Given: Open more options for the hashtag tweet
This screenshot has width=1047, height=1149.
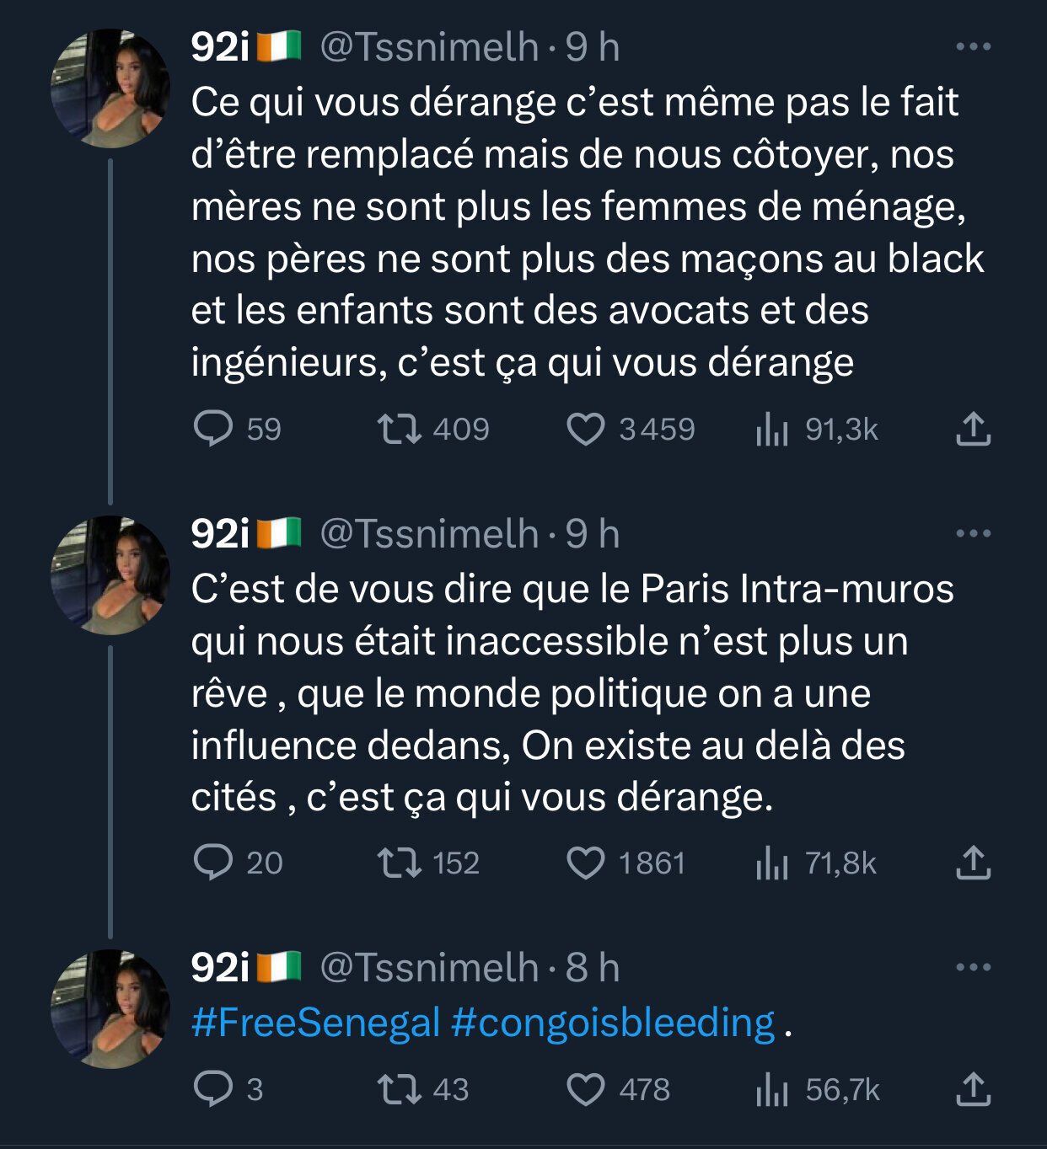Looking at the screenshot, I should 973,967.
